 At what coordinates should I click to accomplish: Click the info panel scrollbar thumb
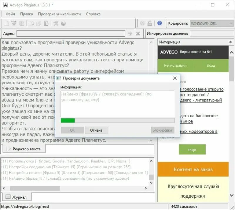pos(232,69)
